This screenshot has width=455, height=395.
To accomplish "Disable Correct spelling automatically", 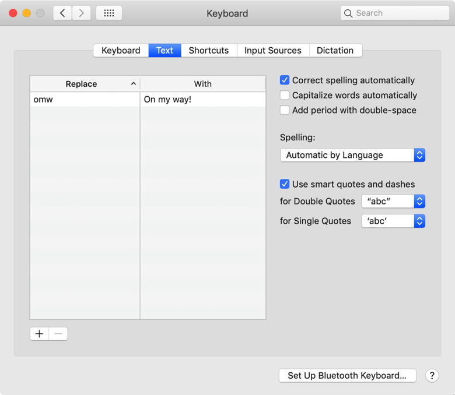I will tap(285, 80).
